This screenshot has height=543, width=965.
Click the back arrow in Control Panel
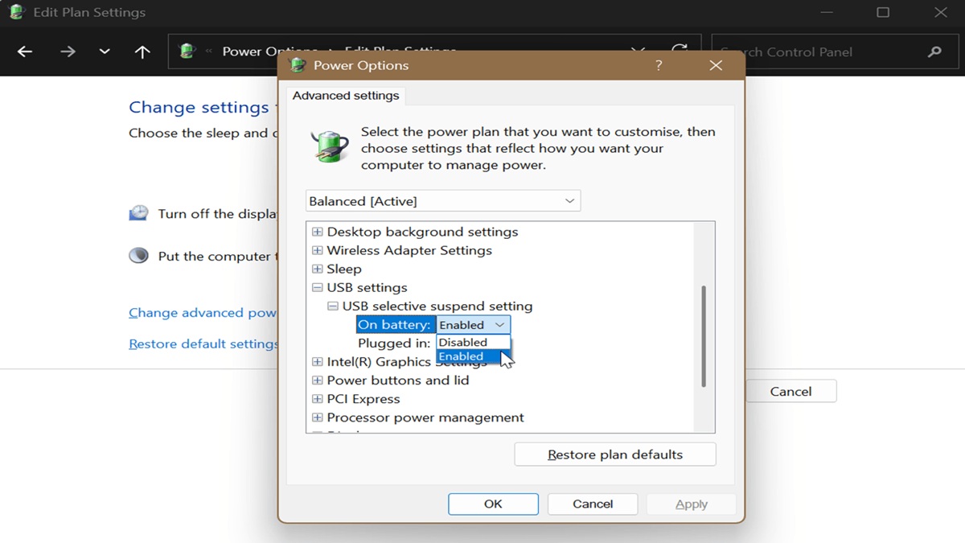click(25, 51)
